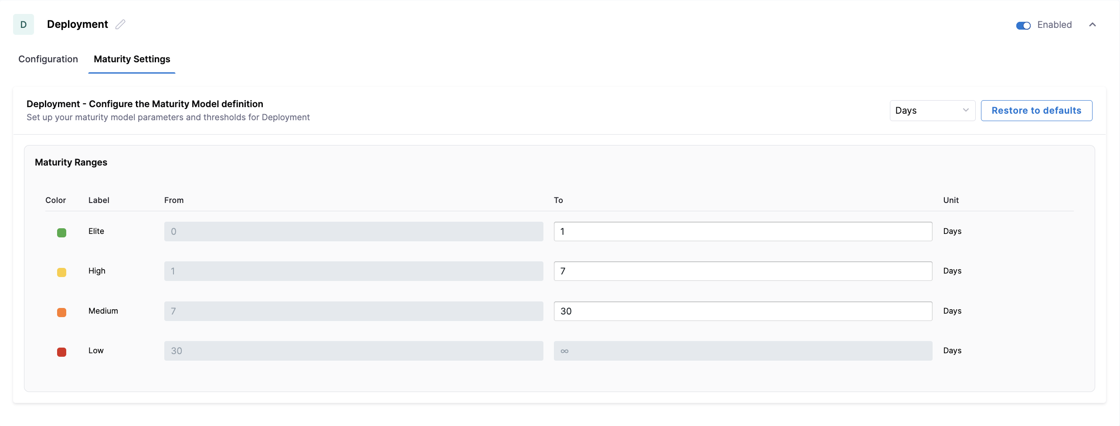Collapse the Deployment section with the chevron
This screenshot has width=1120, height=426.
tap(1092, 25)
